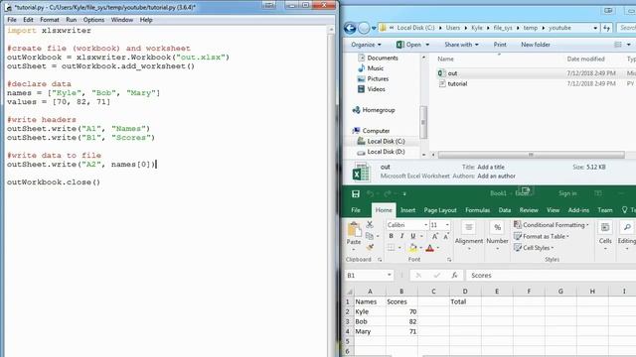Open the File menu in IDLE

coord(12,20)
